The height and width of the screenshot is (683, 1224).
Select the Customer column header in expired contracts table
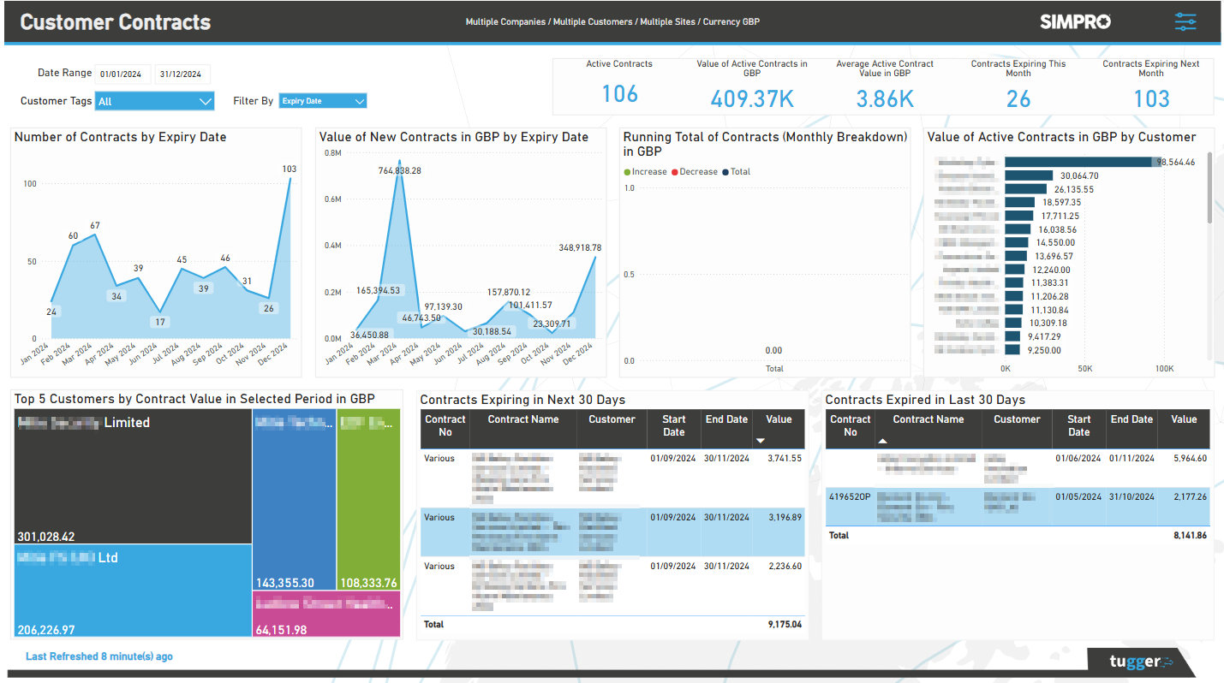tap(1017, 419)
